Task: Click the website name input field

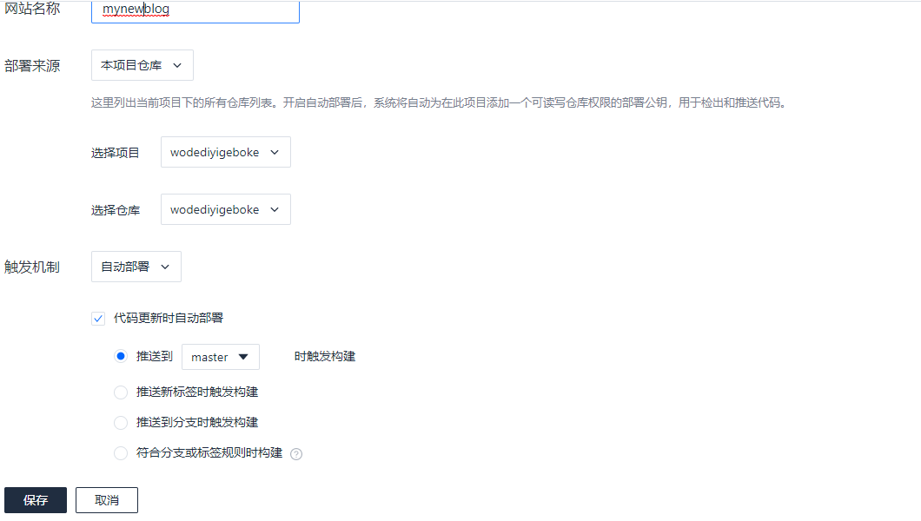Action: (x=195, y=10)
